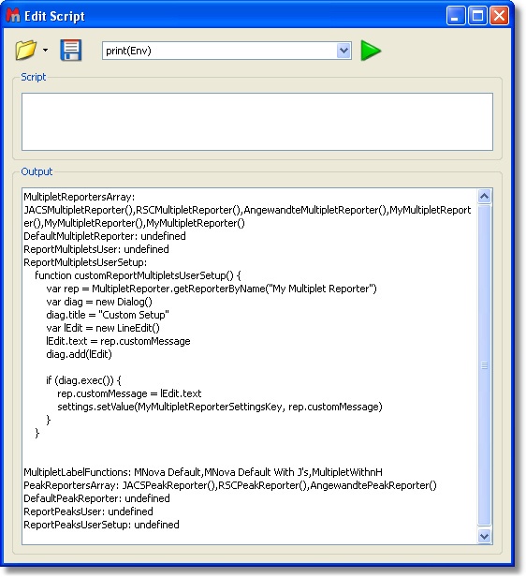
Task: Expand the print(Env) combo box arrow
Action: point(343,51)
